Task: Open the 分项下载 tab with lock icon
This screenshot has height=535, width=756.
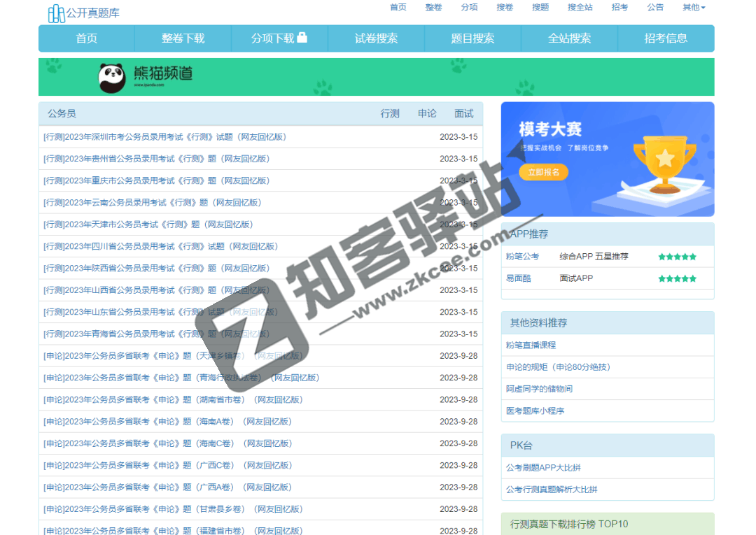Action: [x=279, y=38]
